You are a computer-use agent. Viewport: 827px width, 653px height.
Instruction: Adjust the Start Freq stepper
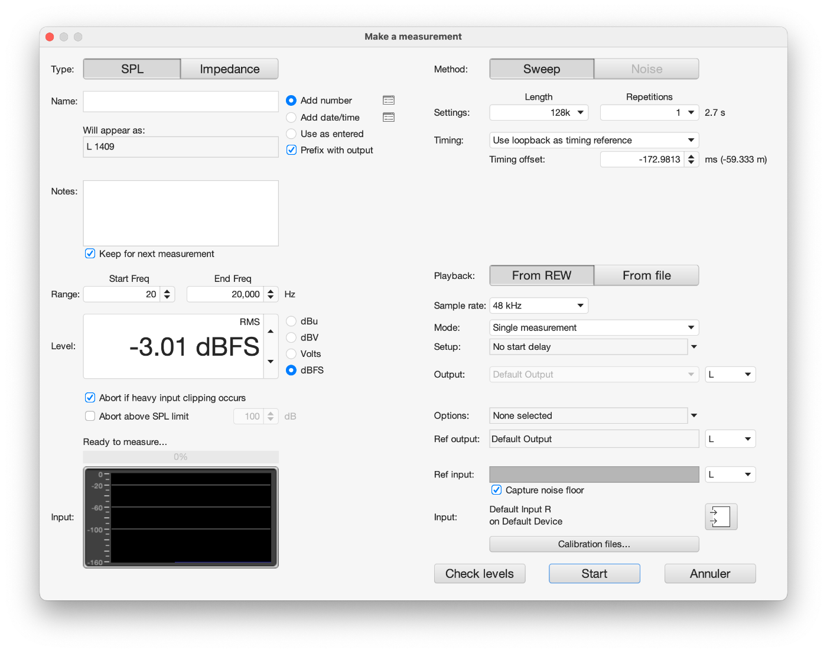167,294
